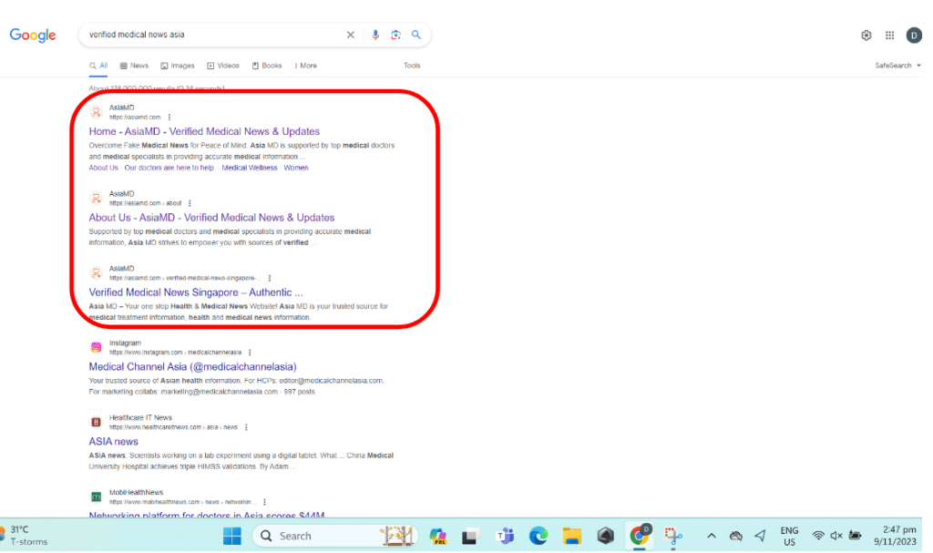Open Google settings gear

866,36
